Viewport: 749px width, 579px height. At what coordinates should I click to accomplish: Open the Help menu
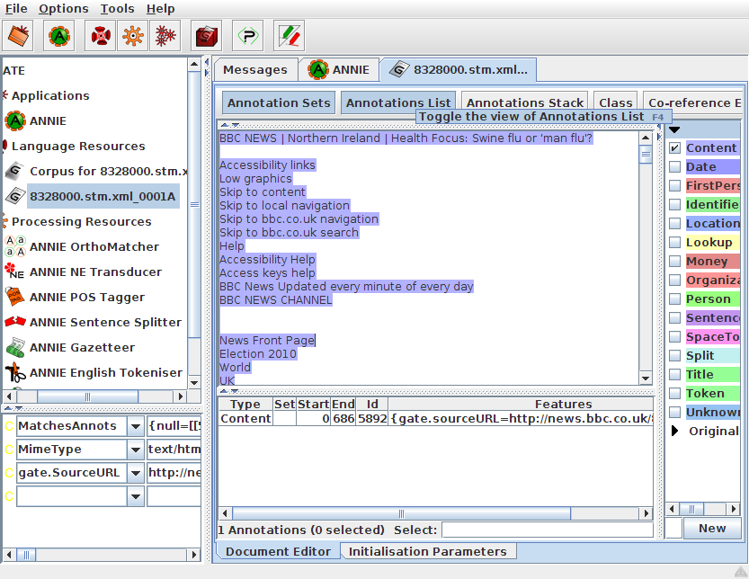point(160,9)
